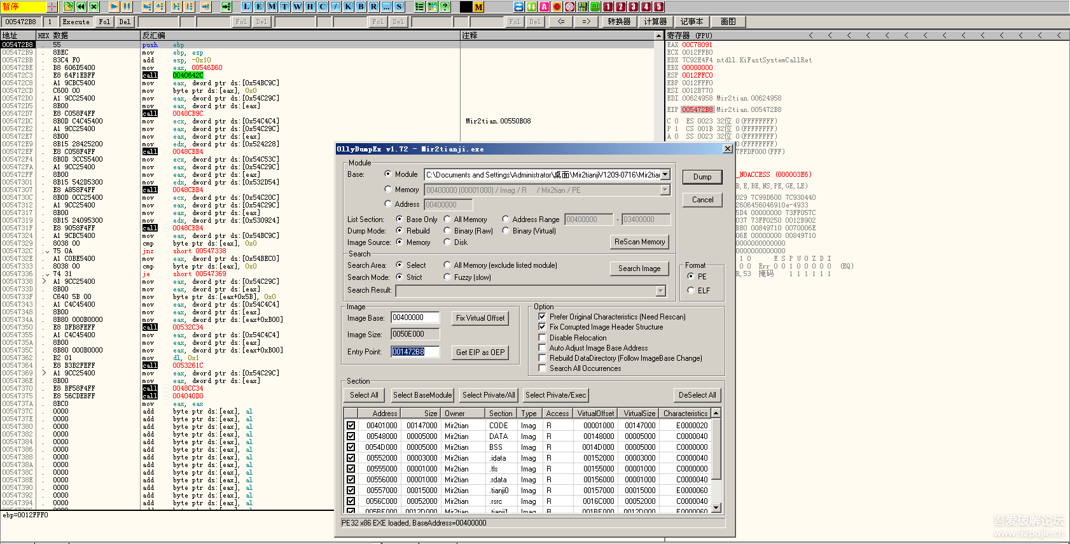
Task: Open the Module path dropdown
Action: 665,174
